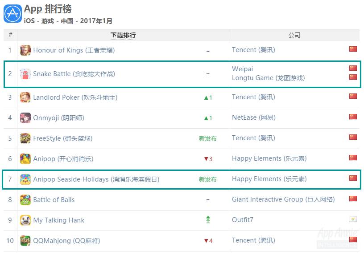Click the QQMahjong app icon
The width and height of the screenshot is (364, 255).
25,241
